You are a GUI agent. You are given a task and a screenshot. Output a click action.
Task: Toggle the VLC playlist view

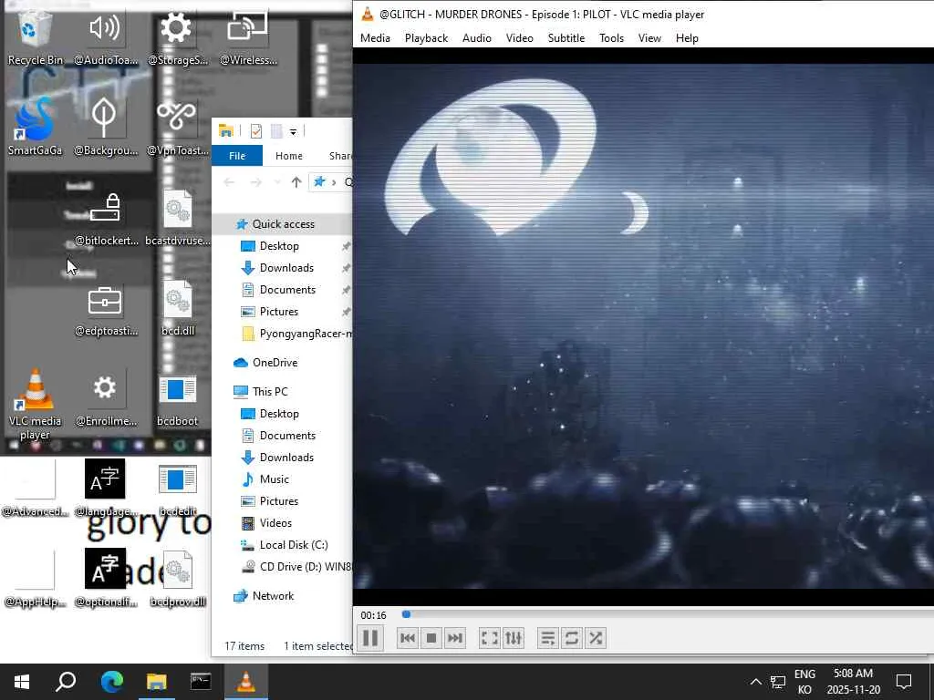[x=547, y=638]
